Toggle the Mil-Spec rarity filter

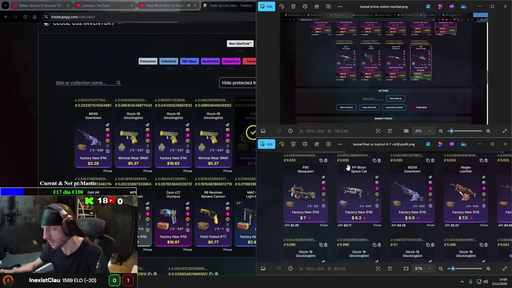[190, 61]
